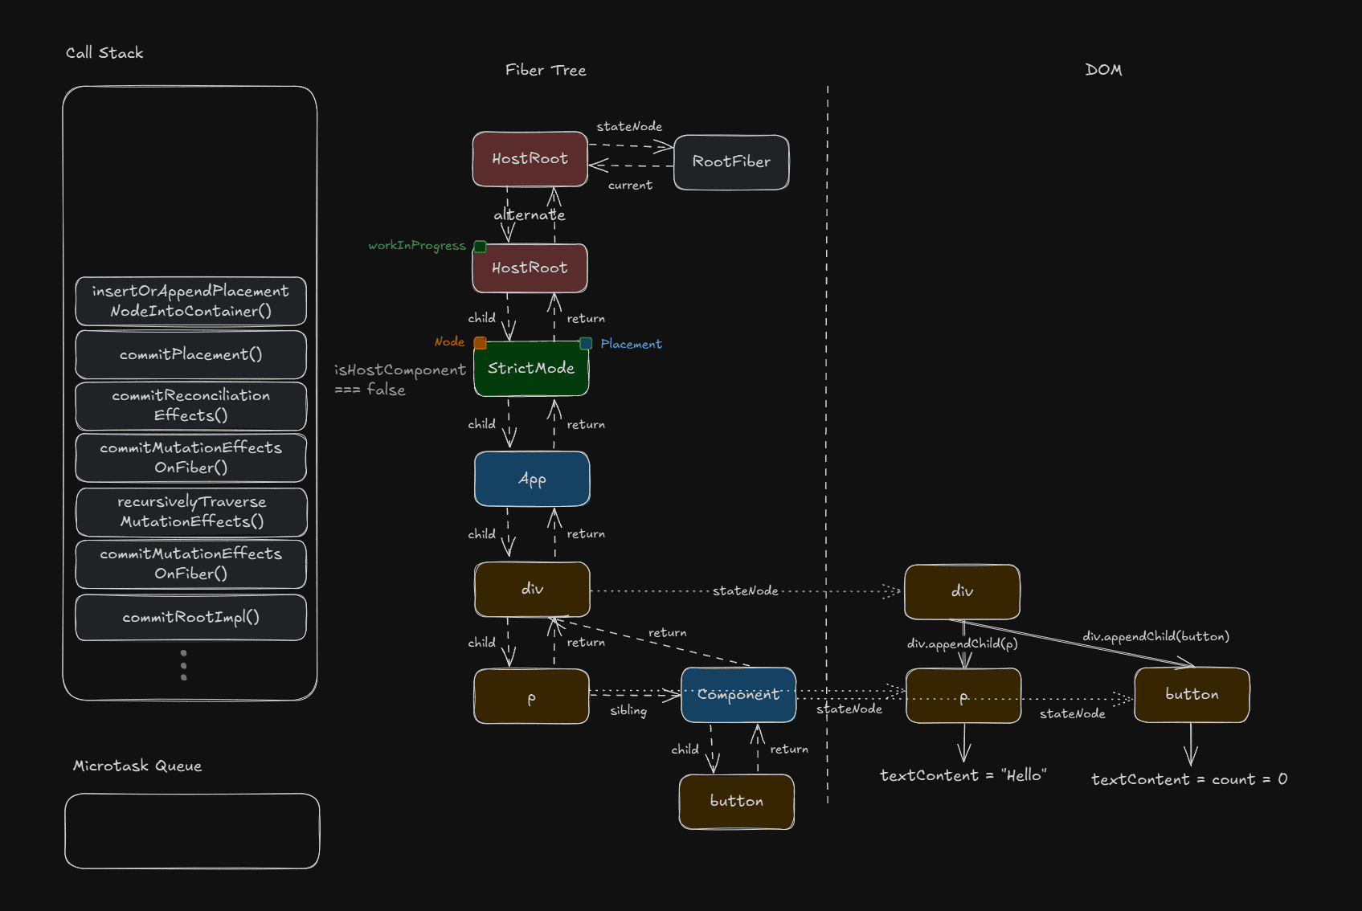Select the green StrictMode fiber node
This screenshot has height=911, width=1362.
(531, 369)
